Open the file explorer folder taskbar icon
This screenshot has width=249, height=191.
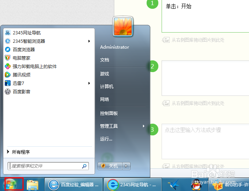coord(33,185)
